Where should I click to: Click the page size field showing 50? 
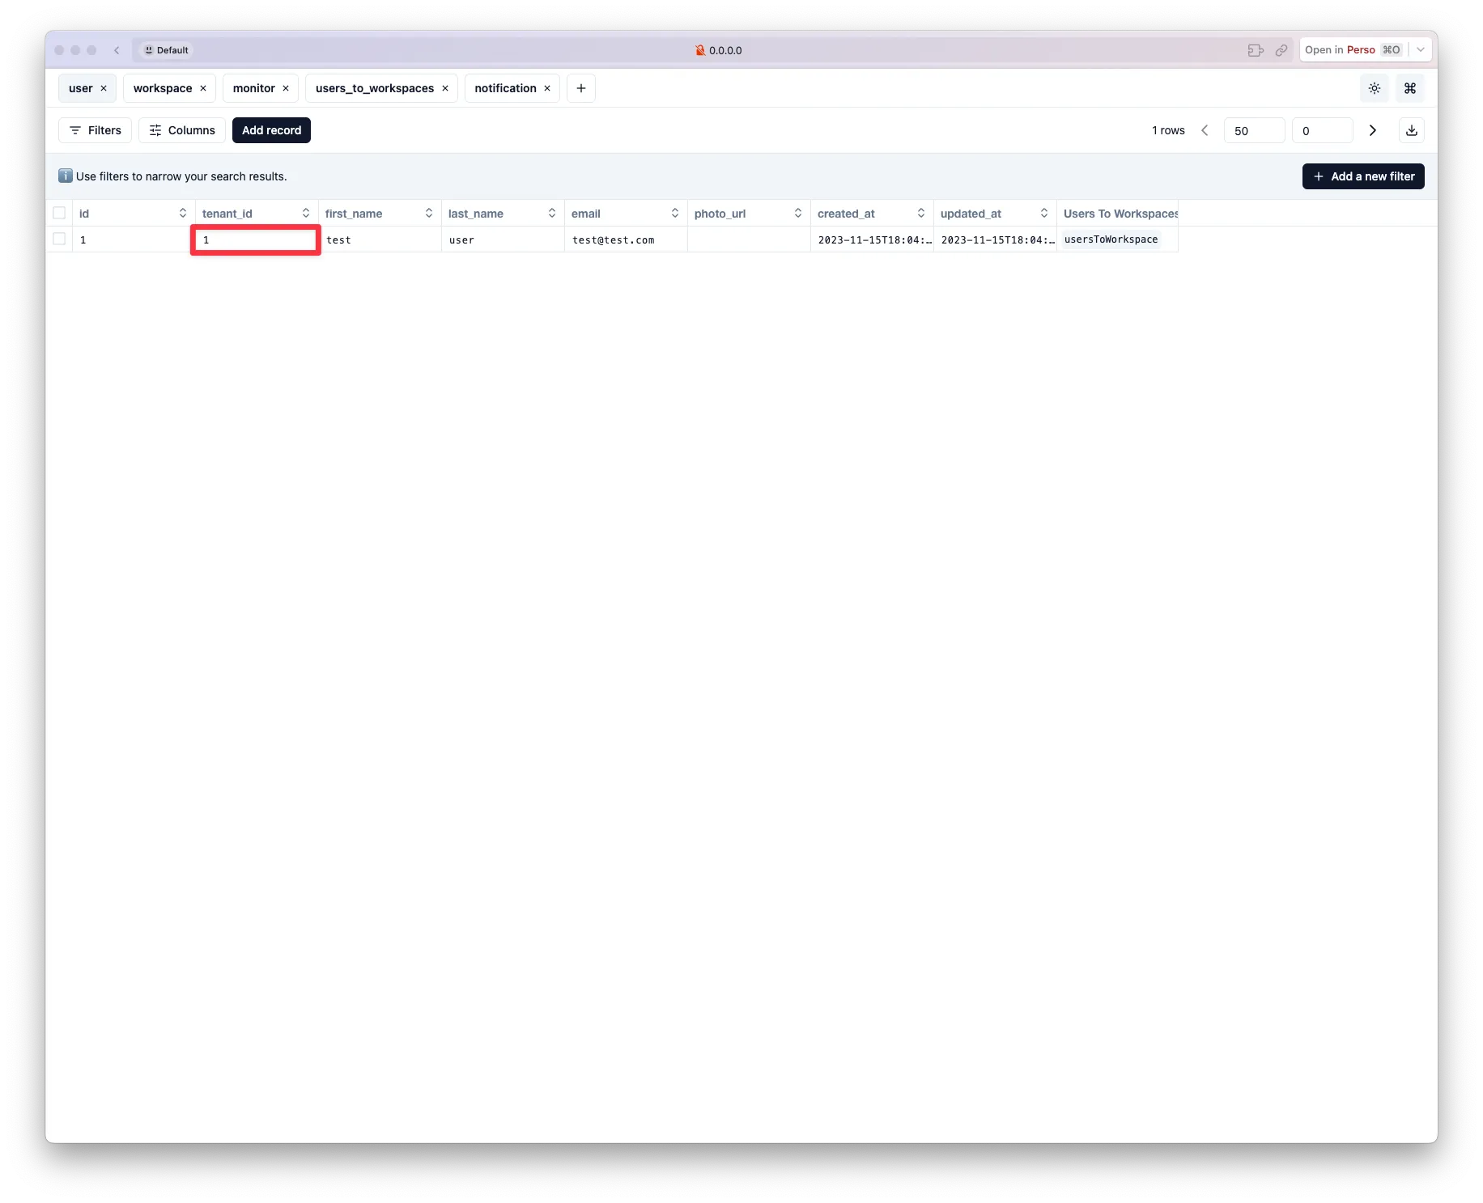(1253, 130)
